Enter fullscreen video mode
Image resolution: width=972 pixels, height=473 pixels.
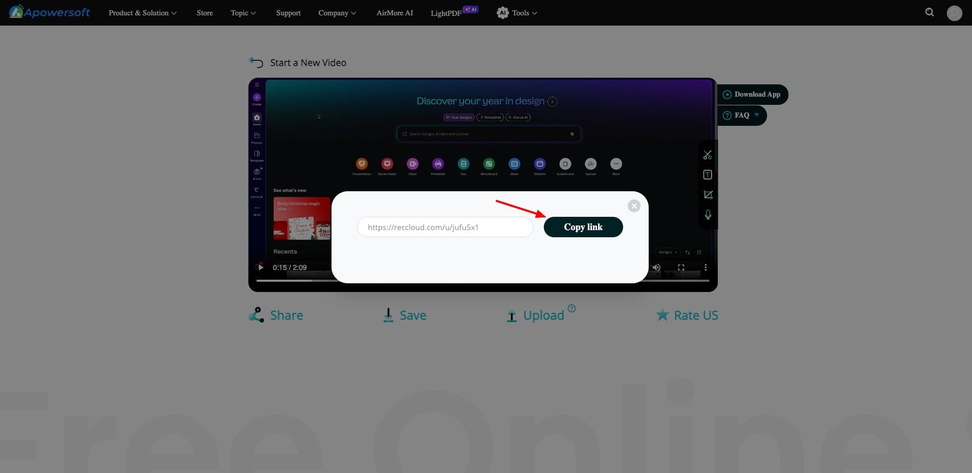[x=681, y=267]
